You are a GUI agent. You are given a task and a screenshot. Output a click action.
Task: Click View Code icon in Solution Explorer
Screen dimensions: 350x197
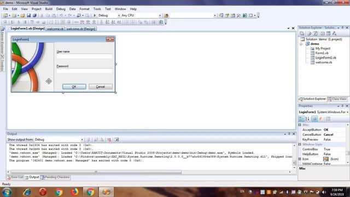(x=322, y=33)
